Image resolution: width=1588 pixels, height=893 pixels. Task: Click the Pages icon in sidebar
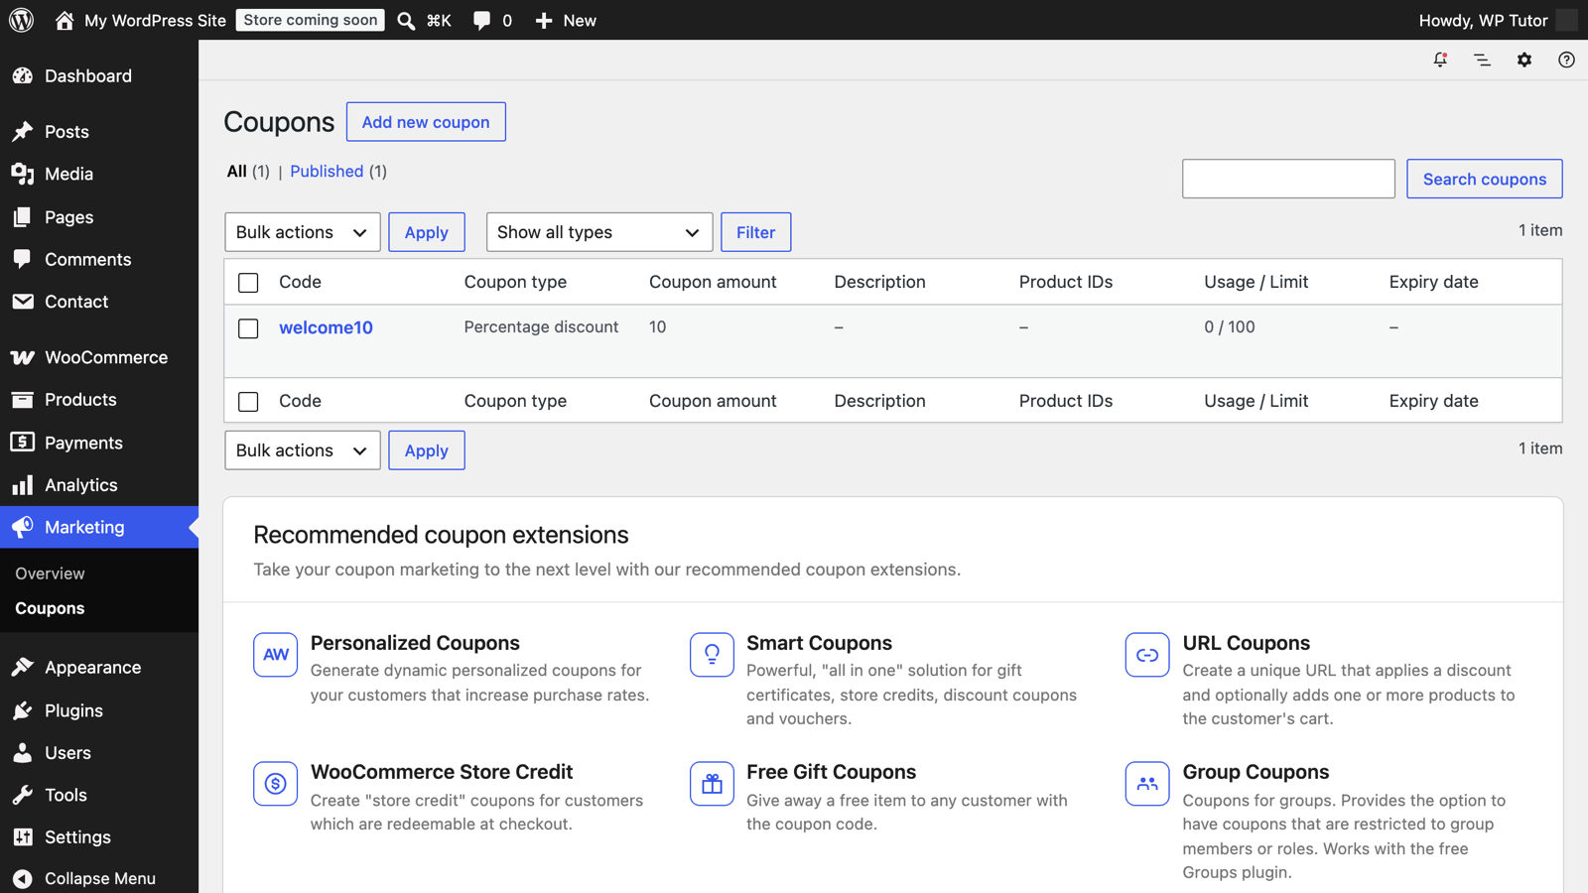[23, 216]
